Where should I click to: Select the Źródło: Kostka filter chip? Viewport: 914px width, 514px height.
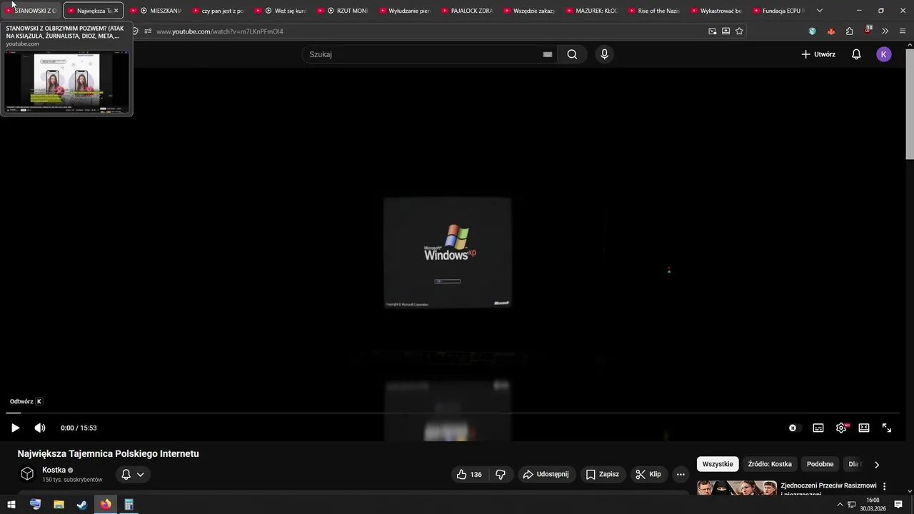coord(770,464)
